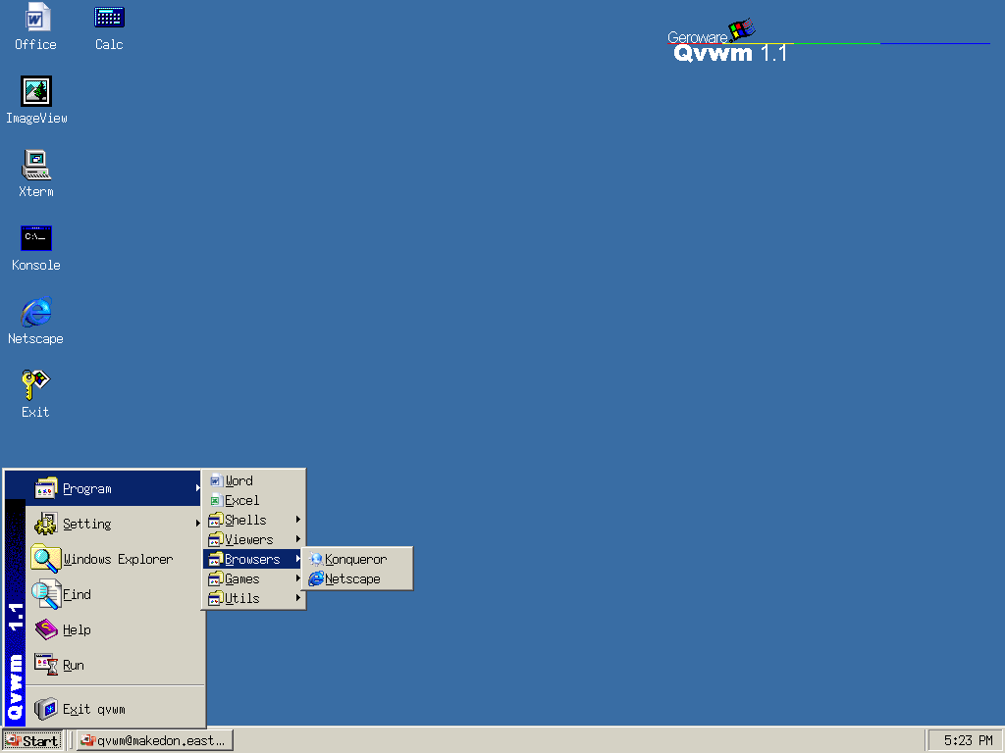Launch Konqueror from Browsers submenu
The width and height of the screenshot is (1005, 753).
[357, 559]
